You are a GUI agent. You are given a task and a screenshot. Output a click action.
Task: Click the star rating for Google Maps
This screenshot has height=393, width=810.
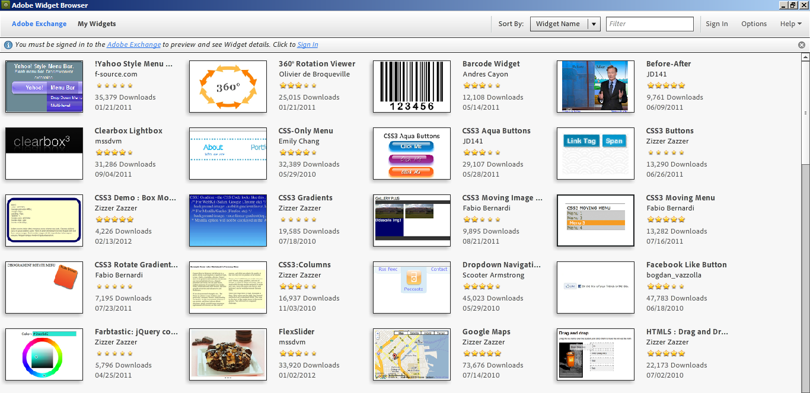(481, 353)
